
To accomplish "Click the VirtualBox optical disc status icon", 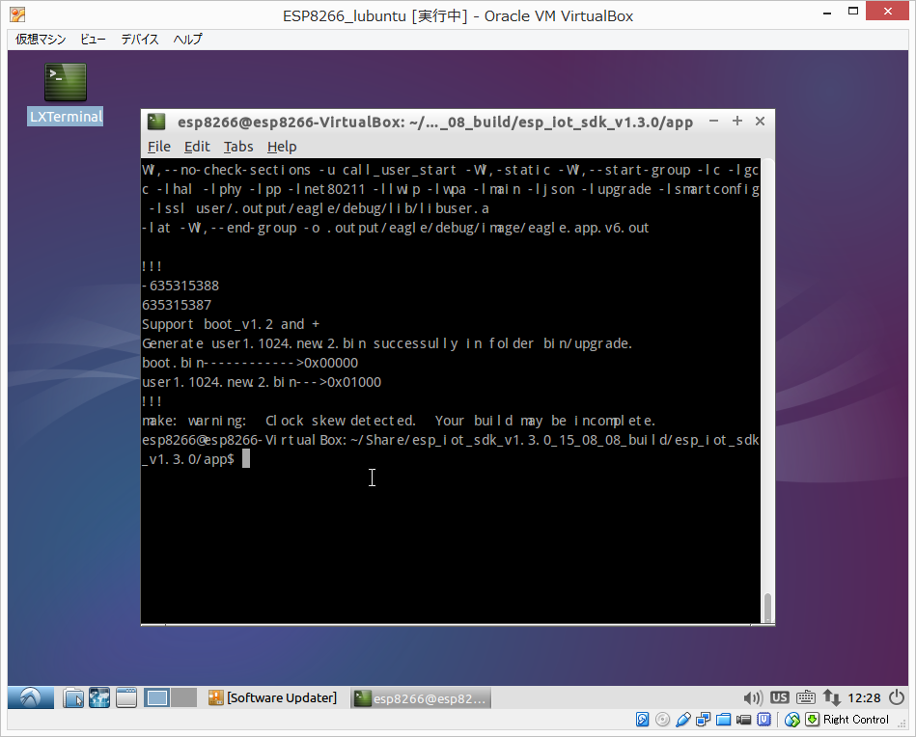I will coord(662,720).
